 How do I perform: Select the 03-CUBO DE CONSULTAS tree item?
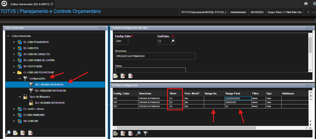point(37,54)
